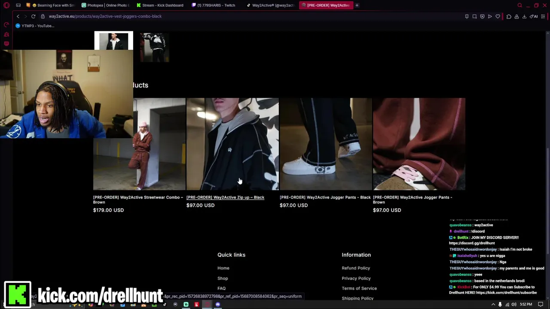
Task: Go to Home in Quick links
Action: pyautogui.click(x=223, y=268)
